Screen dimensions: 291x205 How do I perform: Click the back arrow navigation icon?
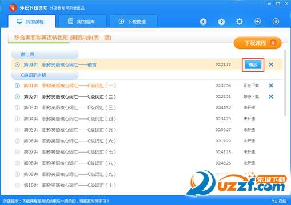tap(204, 22)
